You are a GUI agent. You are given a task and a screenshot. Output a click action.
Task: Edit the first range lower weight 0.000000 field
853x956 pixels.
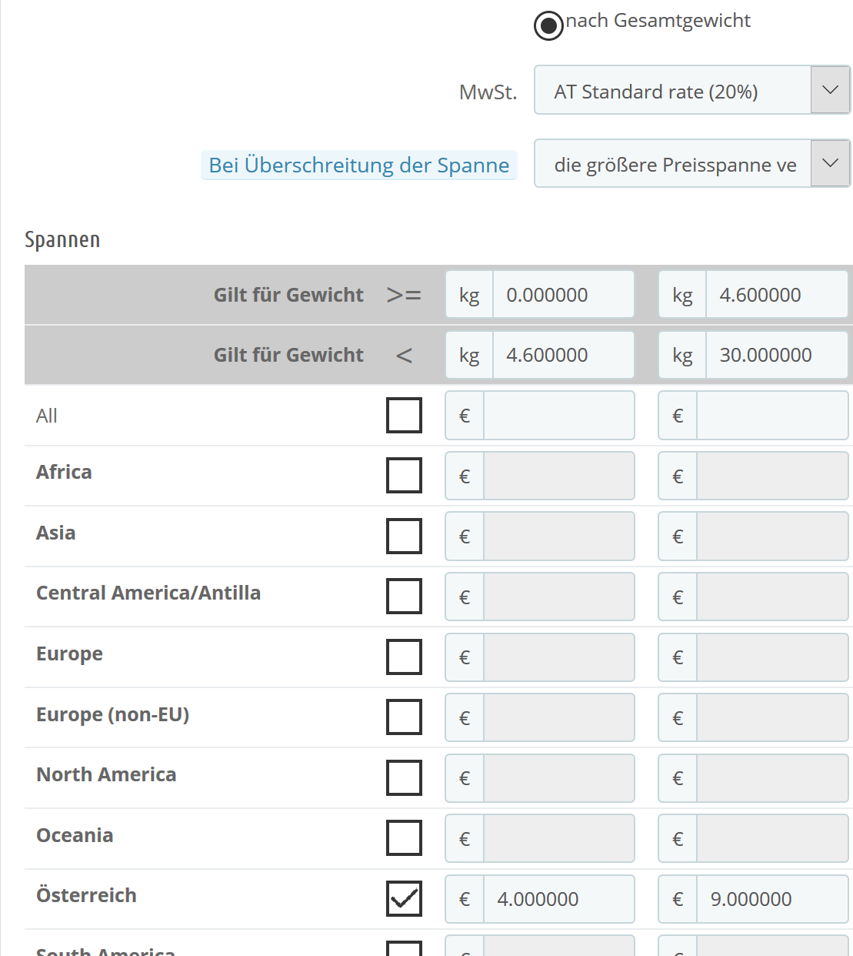562,295
